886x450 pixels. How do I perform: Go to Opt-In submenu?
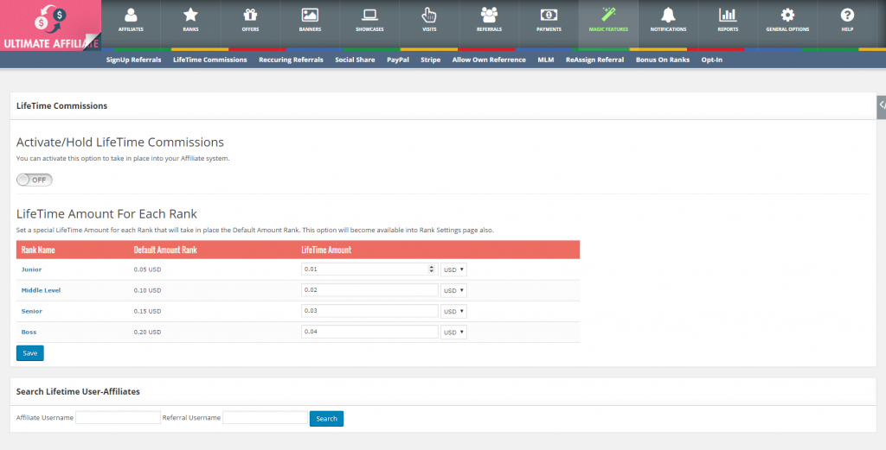(712, 60)
